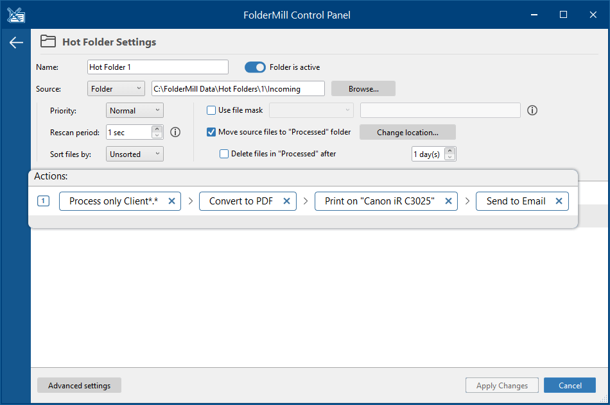Click the Browse... button
The width and height of the screenshot is (610, 405).
[x=363, y=88]
